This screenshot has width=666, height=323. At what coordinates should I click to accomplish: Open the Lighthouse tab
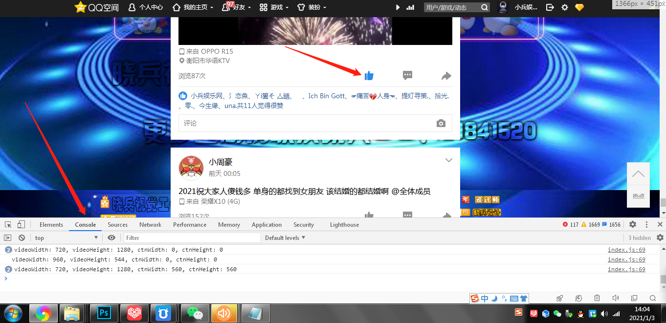pos(344,225)
